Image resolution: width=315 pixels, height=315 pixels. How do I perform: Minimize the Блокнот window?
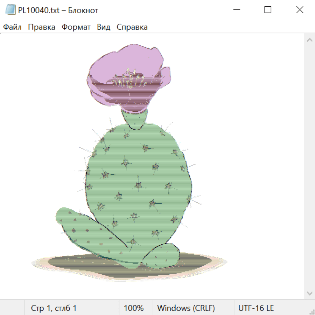point(236,10)
